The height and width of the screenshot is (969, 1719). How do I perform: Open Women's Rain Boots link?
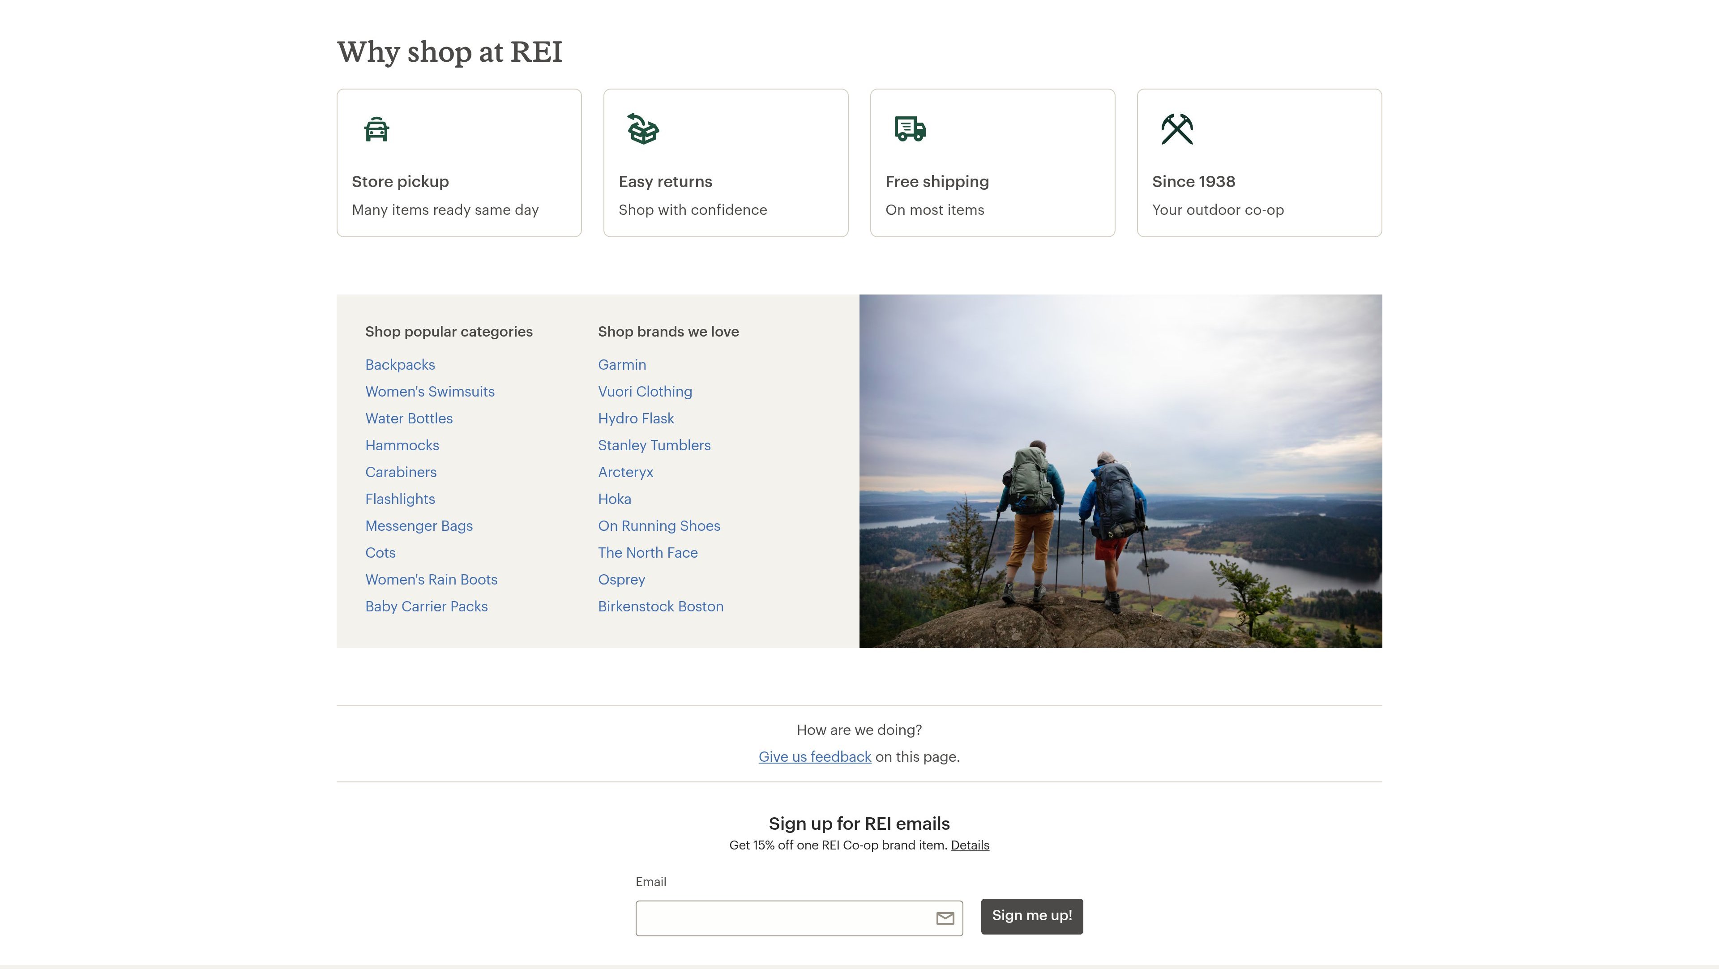point(432,579)
